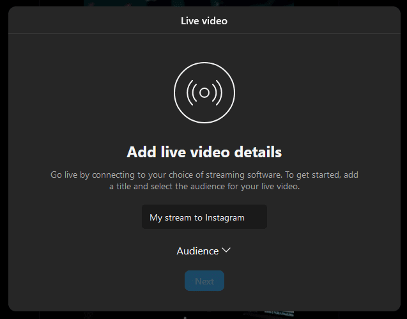This screenshot has width=407, height=319.
Task: Click the "Add live video details" heading
Action: [x=204, y=153]
